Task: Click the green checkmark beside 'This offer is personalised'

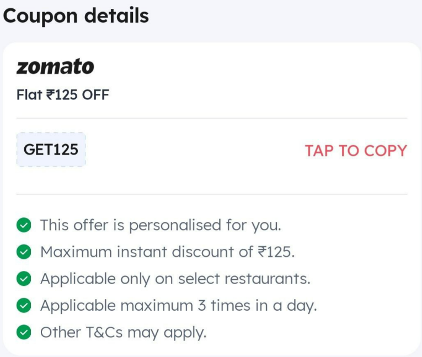Action: [24, 225]
